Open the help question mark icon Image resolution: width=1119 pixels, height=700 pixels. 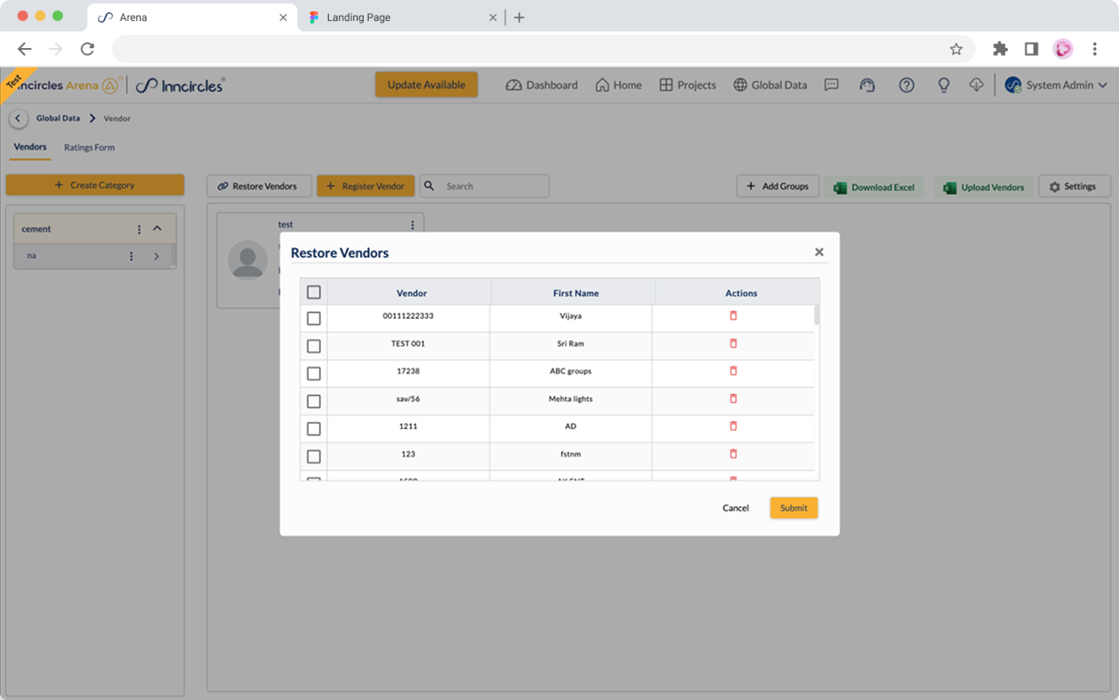906,85
